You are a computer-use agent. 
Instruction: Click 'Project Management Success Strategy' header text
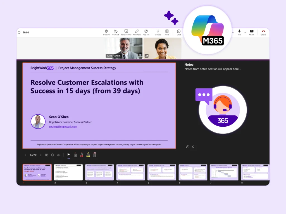tap(87, 68)
